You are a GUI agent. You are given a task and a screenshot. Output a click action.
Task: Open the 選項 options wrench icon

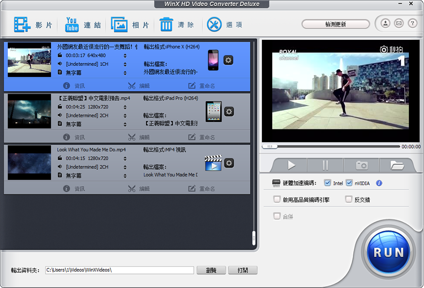coord(214,25)
